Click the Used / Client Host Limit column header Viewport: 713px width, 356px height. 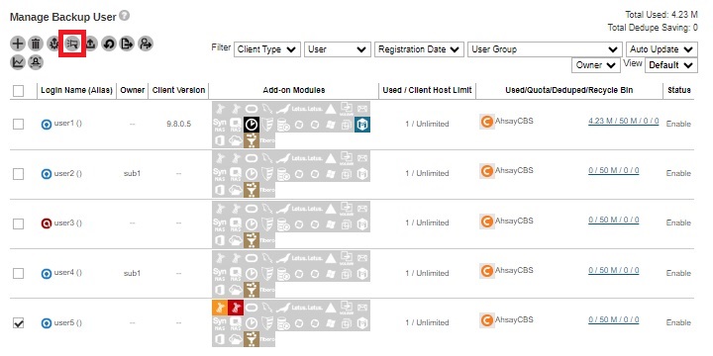[427, 90]
